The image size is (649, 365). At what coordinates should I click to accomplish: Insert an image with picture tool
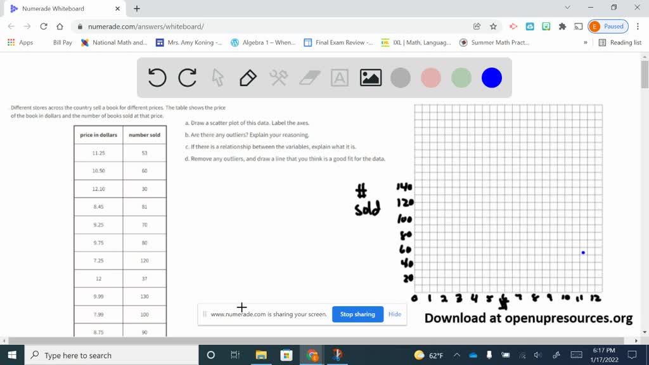370,78
